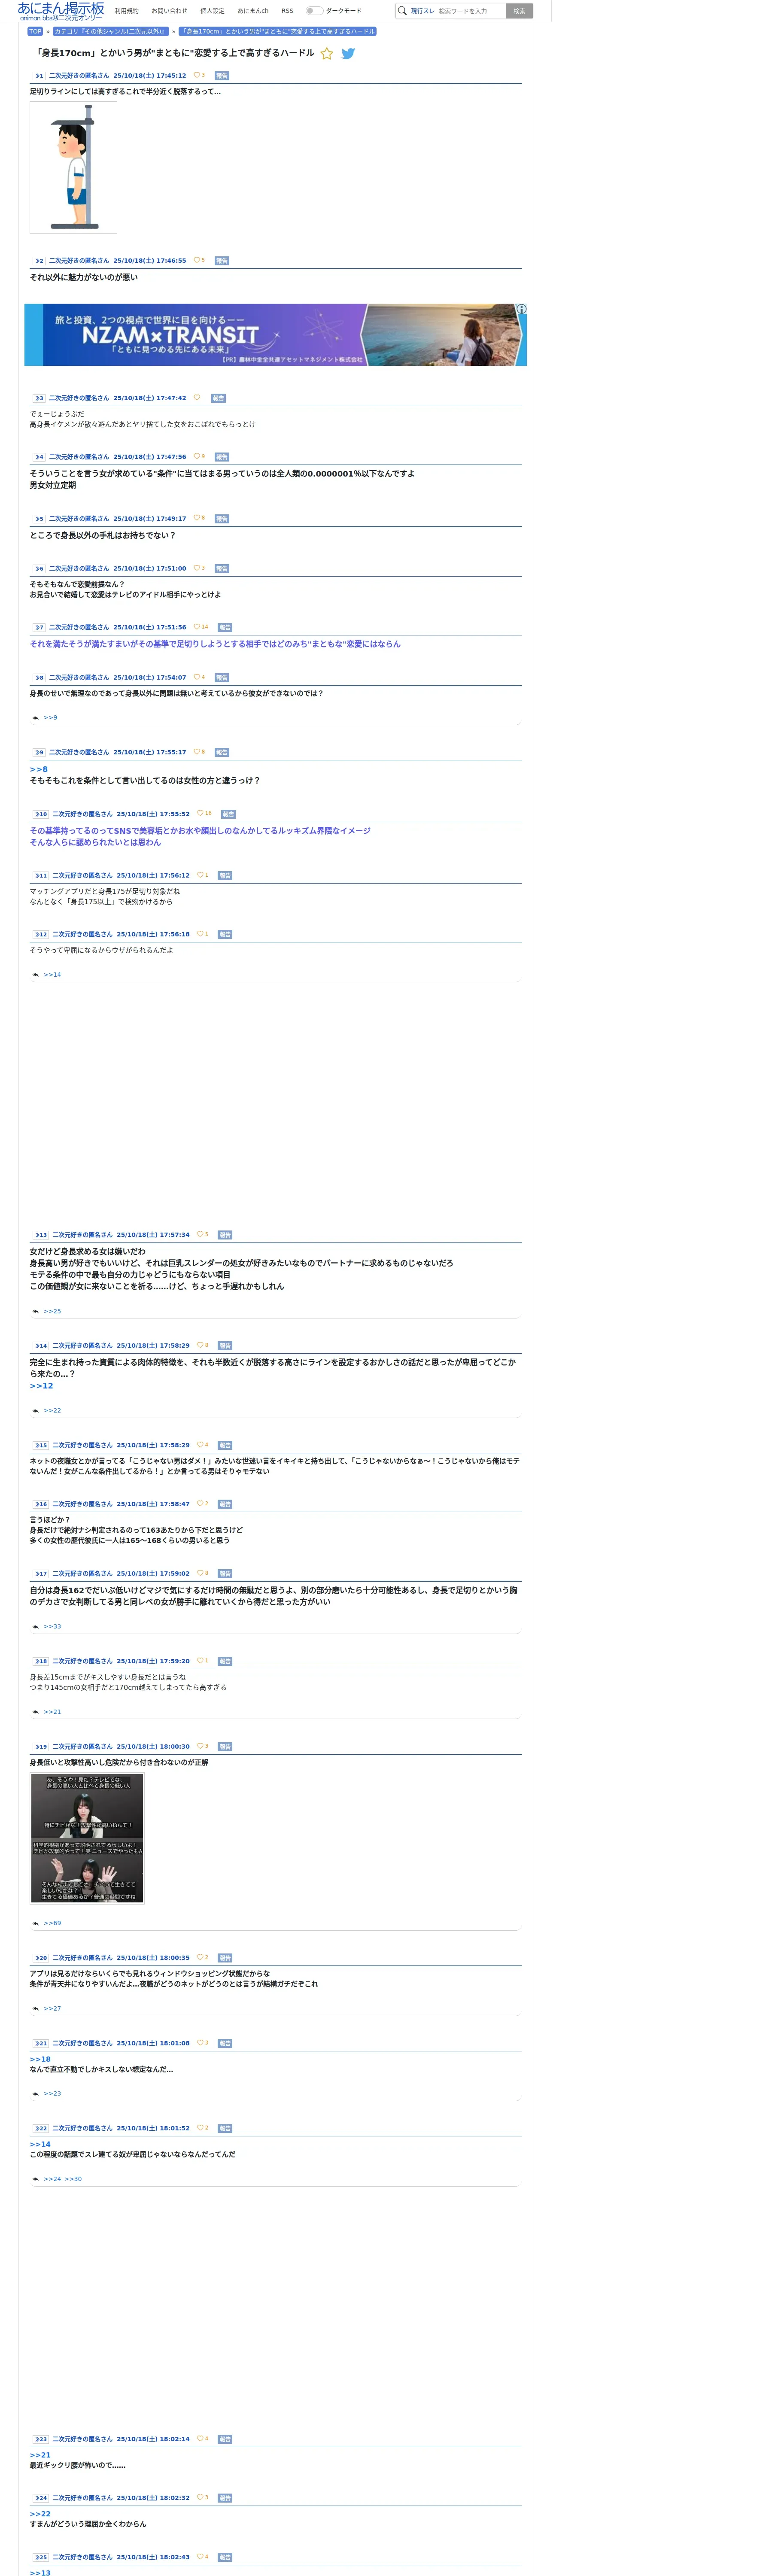
Task: Click the post number 10 badge
Action: point(41,814)
